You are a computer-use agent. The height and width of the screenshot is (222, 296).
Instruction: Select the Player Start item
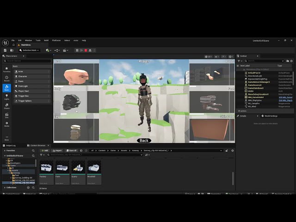click(x=32, y=91)
